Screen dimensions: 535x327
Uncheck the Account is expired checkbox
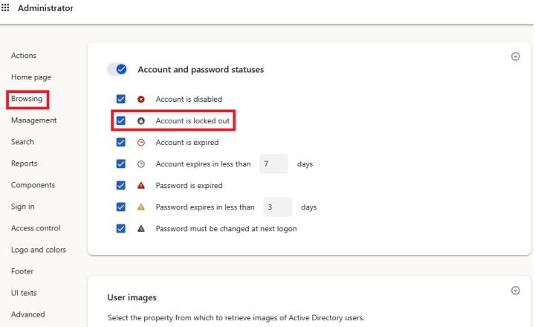point(121,142)
